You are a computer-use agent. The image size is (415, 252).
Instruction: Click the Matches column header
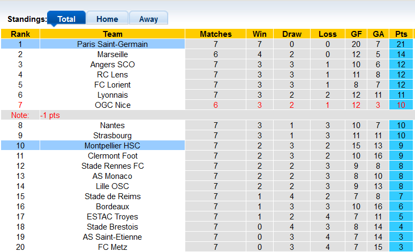pyautogui.click(x=216, y=34)
